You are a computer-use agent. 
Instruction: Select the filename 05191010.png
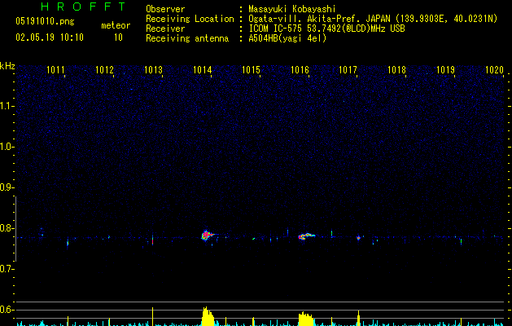pyautogui.click(x=45, y=22)
